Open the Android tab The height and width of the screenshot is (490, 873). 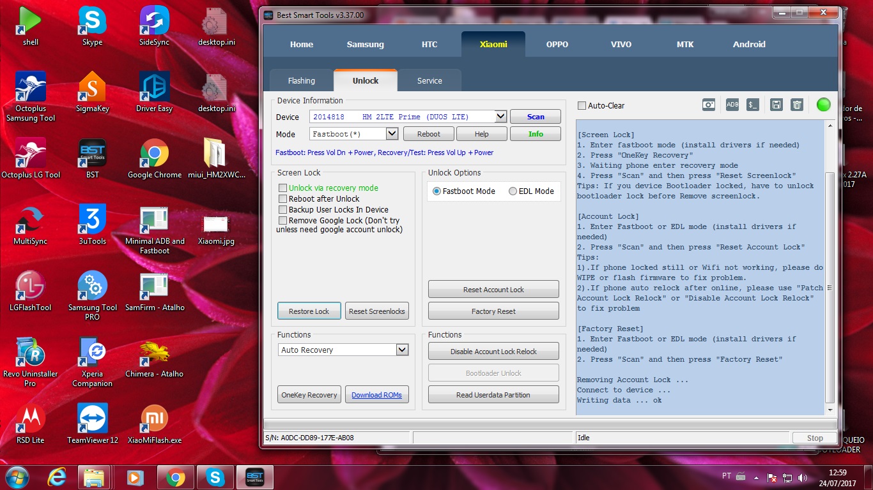[749, 45]
